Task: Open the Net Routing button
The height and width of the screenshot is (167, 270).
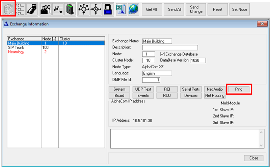Action: pyautogui.click(x=215, y=96)
